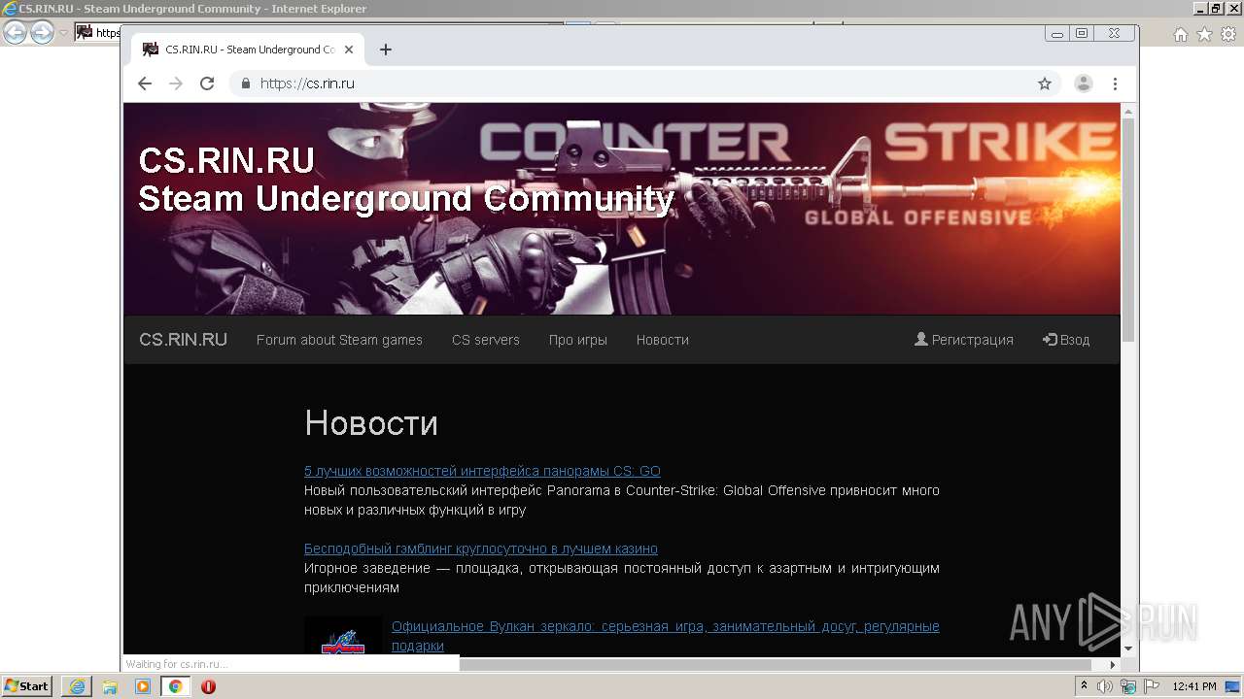Click horizontal scrollbar right arrow
The width and height of the screenshot is (1244, 699).
(x=1113, y=665)
